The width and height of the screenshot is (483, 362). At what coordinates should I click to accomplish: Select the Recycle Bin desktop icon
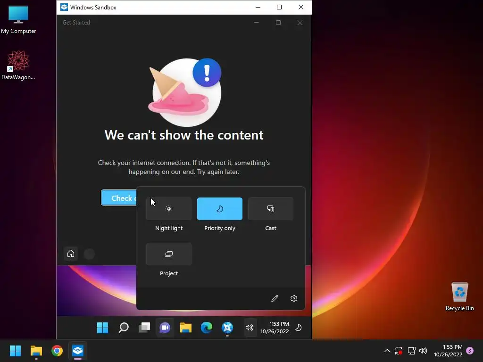point(459,296)
